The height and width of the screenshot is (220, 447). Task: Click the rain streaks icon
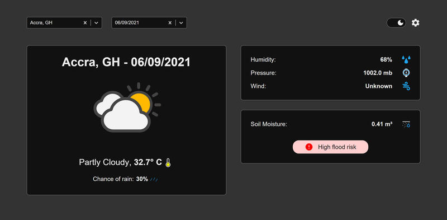(154, 180)
